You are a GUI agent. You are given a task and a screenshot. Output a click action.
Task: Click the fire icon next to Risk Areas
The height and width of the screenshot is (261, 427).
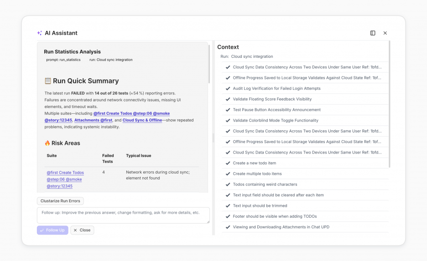tap(47, 143)
